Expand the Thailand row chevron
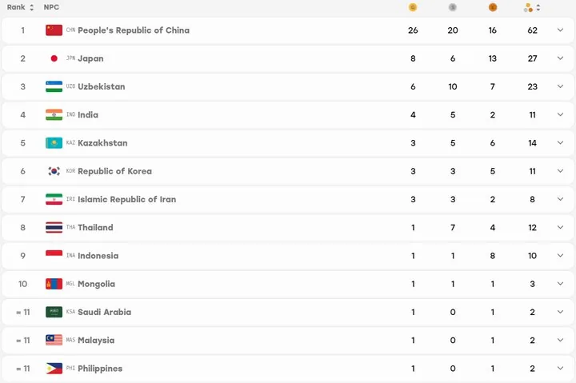This screenshot has height=383, width=576. coord(560,227)
